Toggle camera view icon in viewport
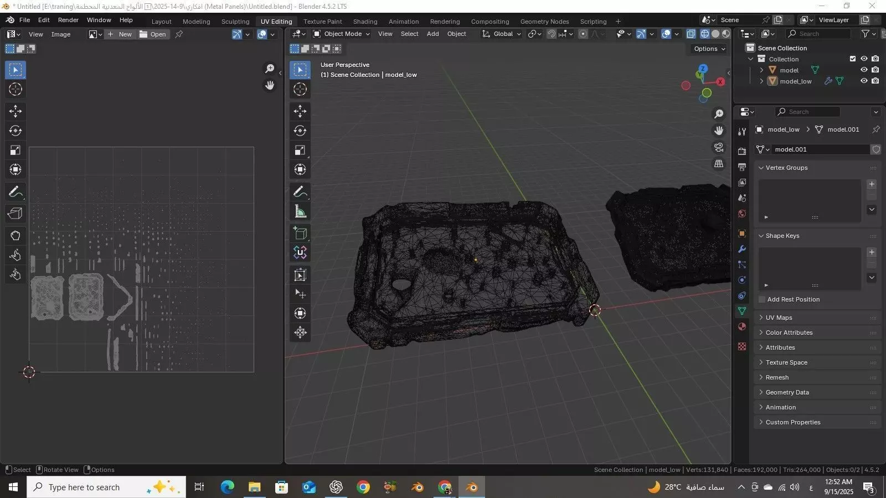 click(719, 147)
